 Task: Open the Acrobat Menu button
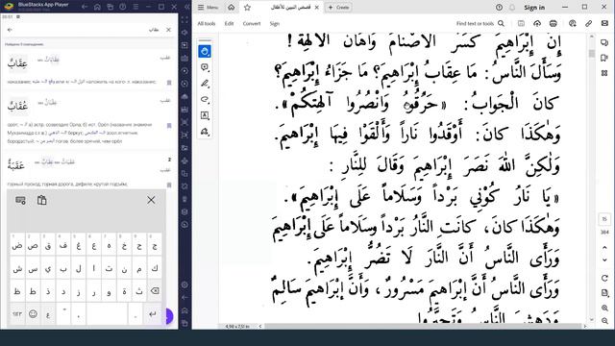208,8
